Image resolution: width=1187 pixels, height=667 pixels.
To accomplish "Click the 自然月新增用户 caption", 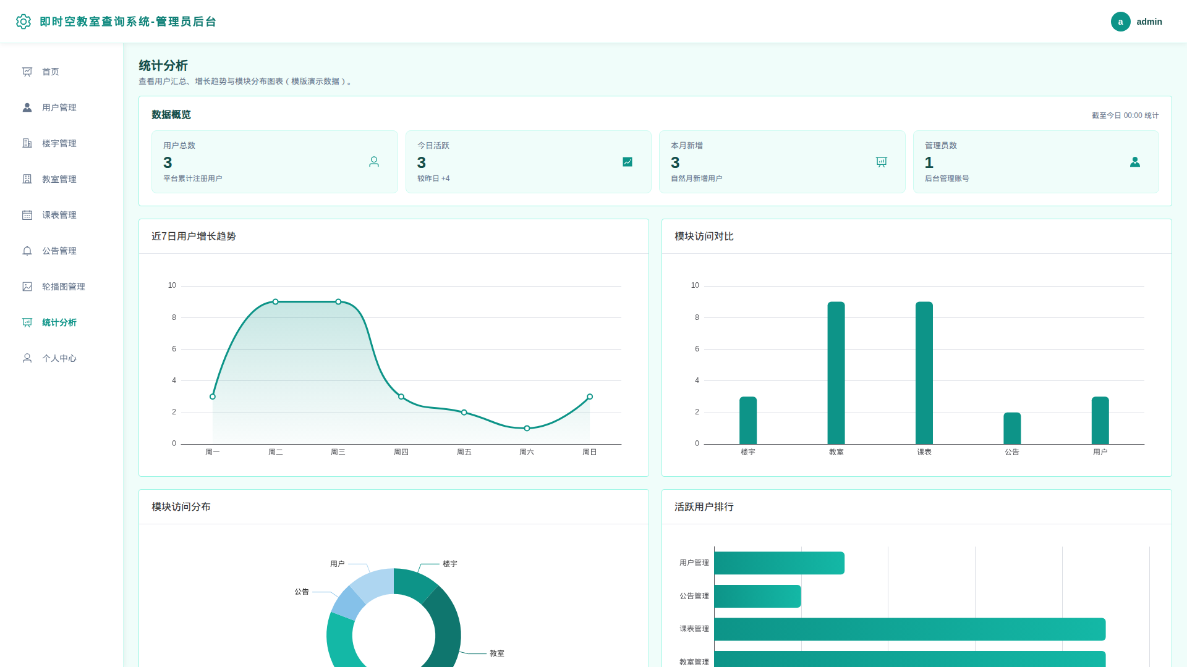I will (697, 178).
